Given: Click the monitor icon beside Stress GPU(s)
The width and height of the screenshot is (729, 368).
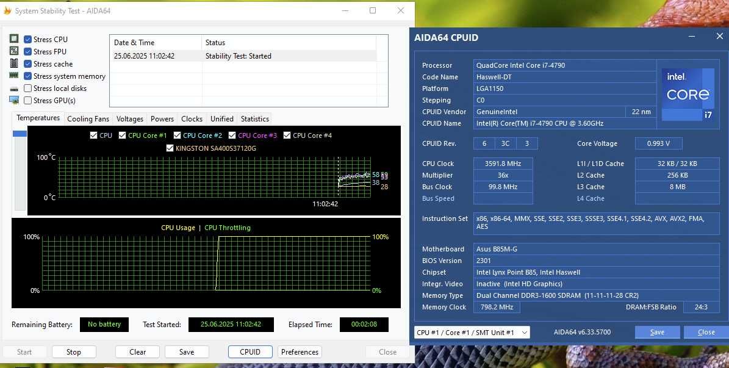Looking at the screenshot, I should 14,100.
